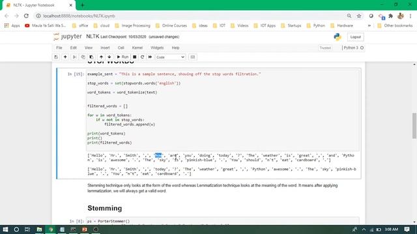Screen dimensions: 417x234
Task: Open the ideas bookmarks folder
Action: coord(200,25)
